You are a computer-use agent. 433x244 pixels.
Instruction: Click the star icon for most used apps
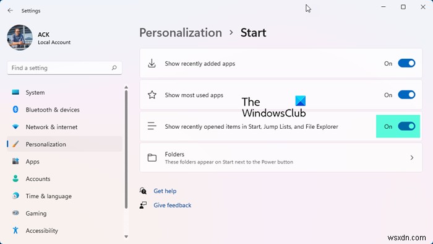click(152, 95)
